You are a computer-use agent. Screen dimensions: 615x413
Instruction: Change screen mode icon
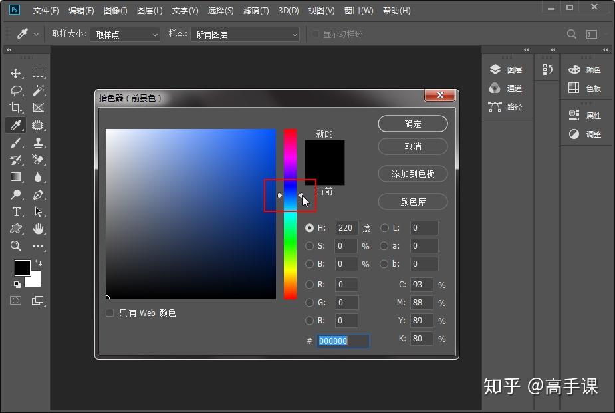pyautogui.click(x=38, y=301)
